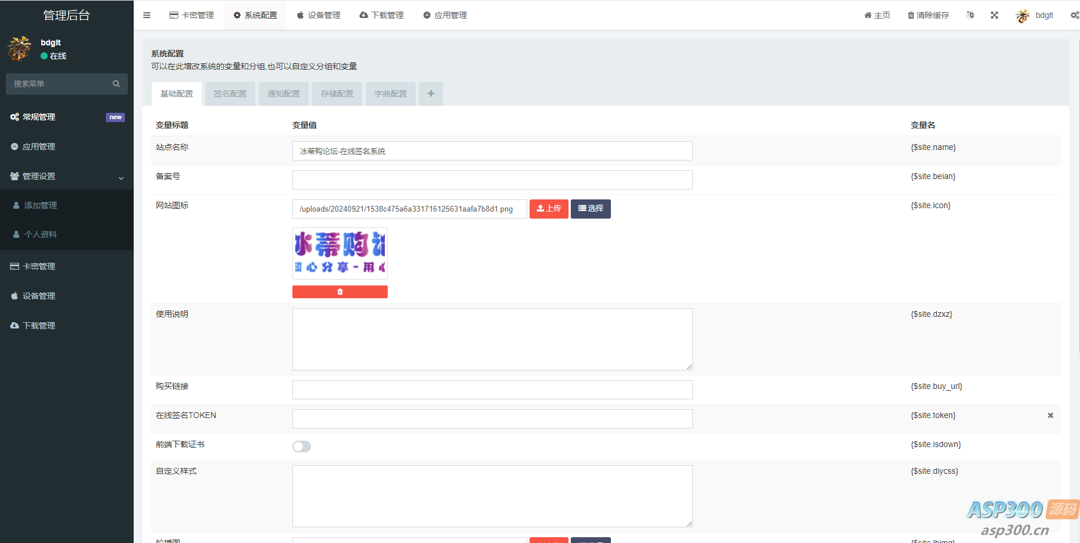The height and width of the screenshot is (543, 1080).
Task: Click the {$site.buy_url} variable name
Action: [936, 386]
